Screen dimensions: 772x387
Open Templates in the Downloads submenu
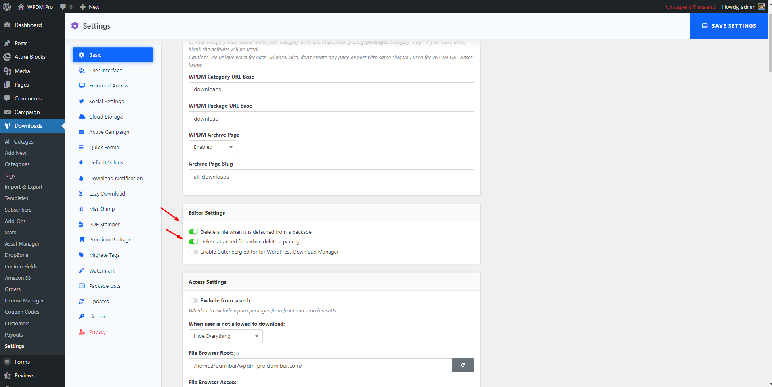17,198
